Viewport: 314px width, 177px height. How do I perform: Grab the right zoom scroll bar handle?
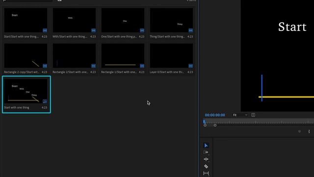215,125
